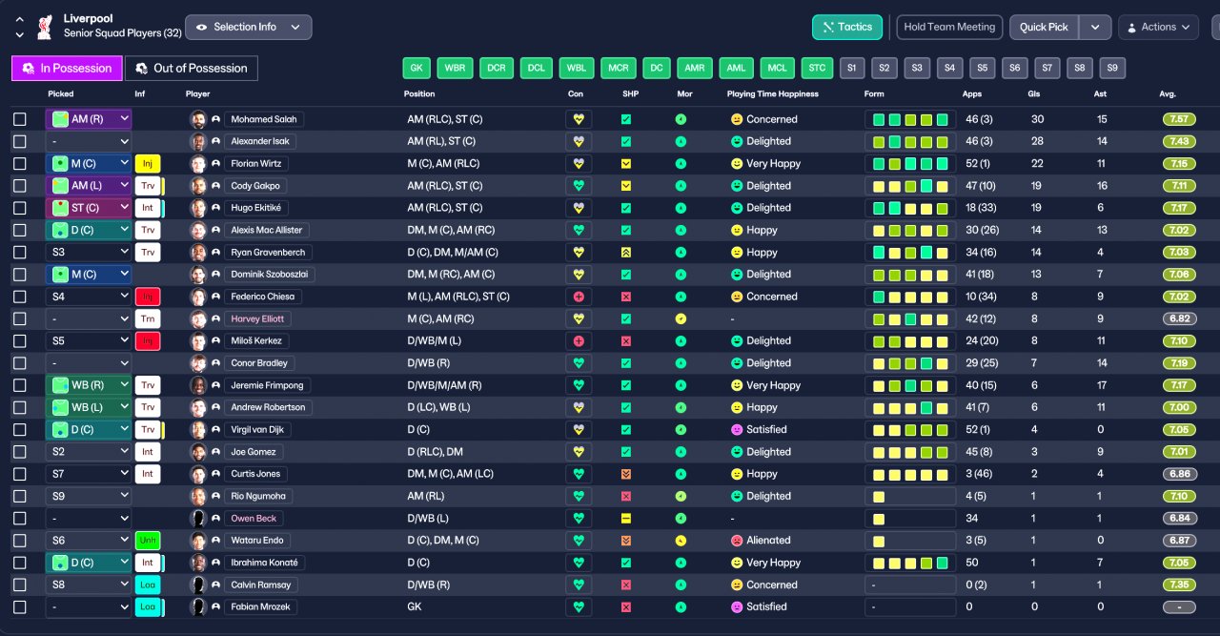
Task: Open the Tactics screen
Action: (x=847, y=27)
